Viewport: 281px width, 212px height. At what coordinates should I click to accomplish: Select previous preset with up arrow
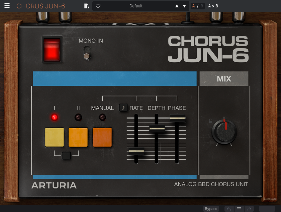point(177,6)
